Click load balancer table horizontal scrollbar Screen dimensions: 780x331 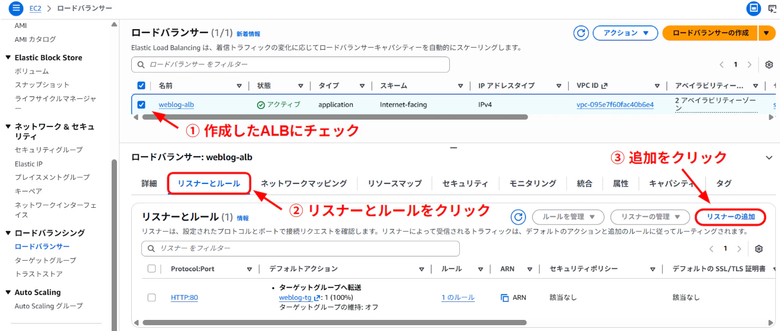pos(334,117)
